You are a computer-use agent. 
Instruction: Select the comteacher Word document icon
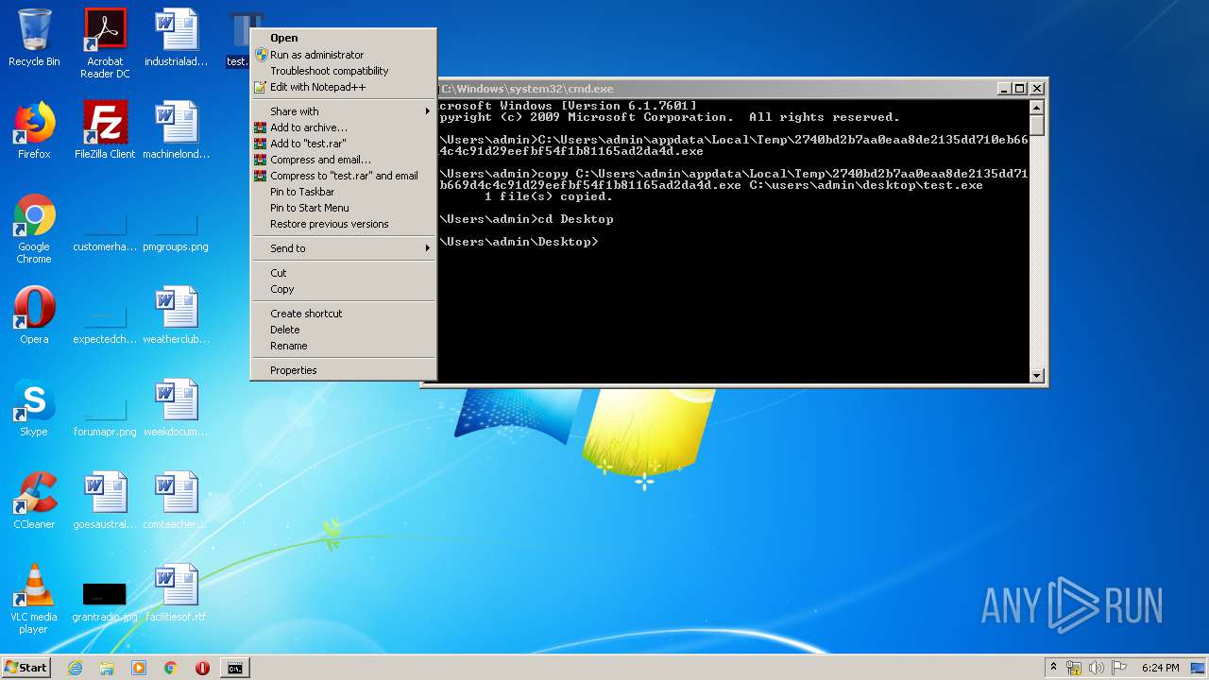click(176, 501)
